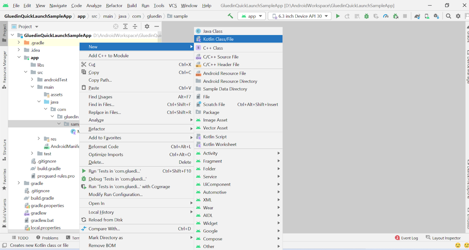This screenshot has width=469, height=250.
Task: Click Select Opened File target icon
Action: coord(116,26)
